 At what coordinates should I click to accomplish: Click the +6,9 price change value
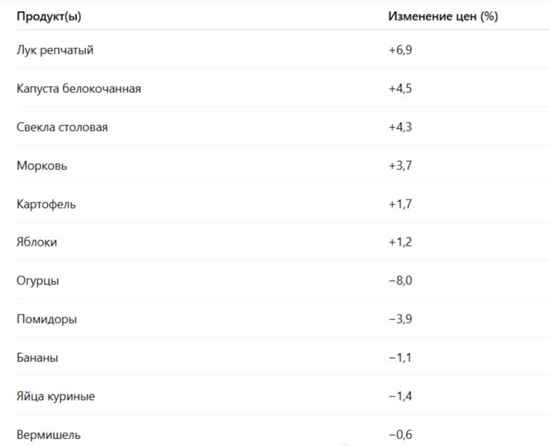coord(400,50)
